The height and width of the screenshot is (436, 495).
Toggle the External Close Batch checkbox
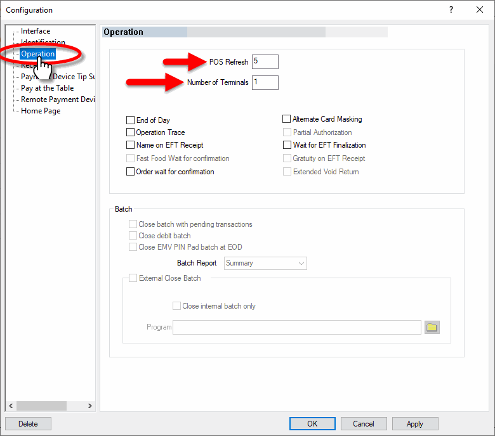[x=133, y=278]
